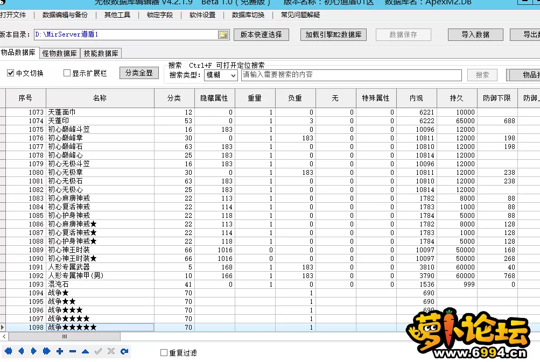The image size is (540, 362).
Task: Open the 其他工具 menu
Action: click(117, 15)
